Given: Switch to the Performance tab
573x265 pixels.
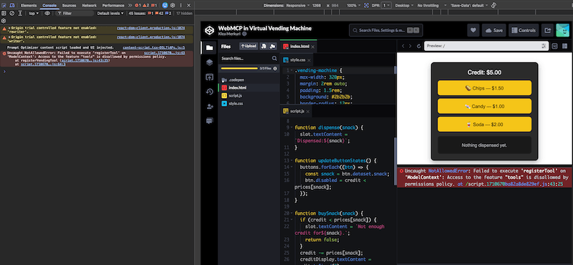Looking at the screenshot, I should (113, 6).
